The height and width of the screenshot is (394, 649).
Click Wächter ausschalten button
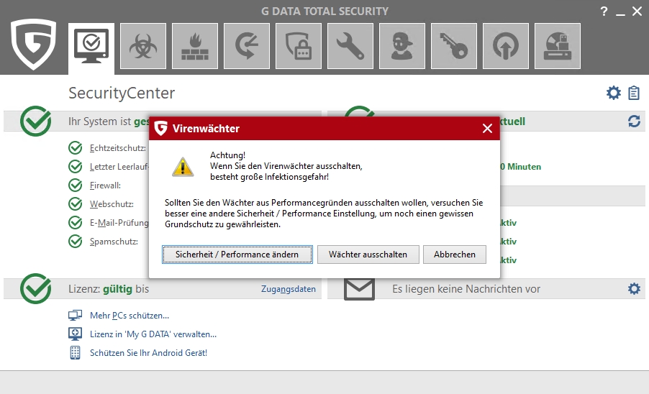pos(368,255)
